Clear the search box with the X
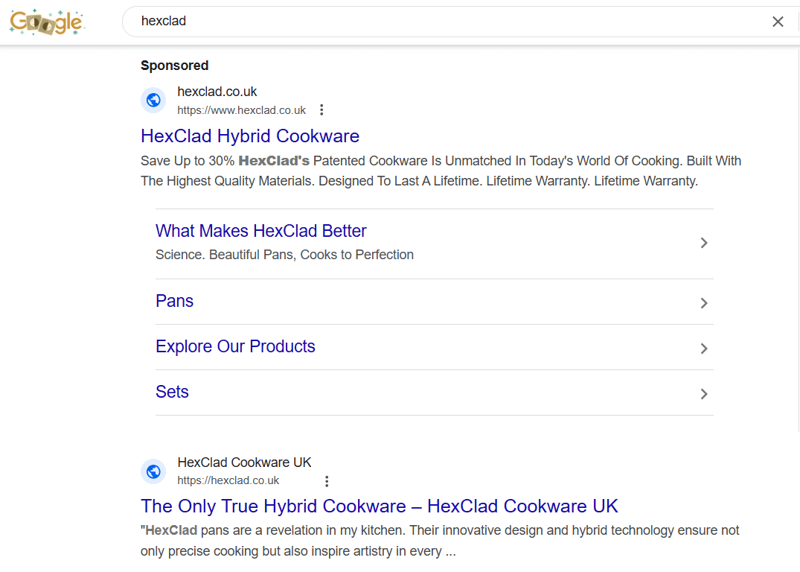Image resolution: width=800 pixels, height=572 pixels. click(778, 22)
